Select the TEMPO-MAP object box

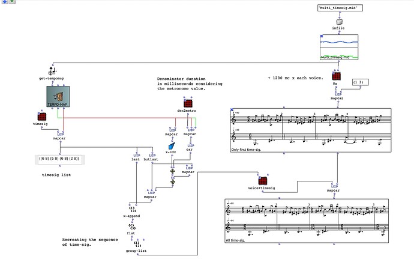pos(58,96)
